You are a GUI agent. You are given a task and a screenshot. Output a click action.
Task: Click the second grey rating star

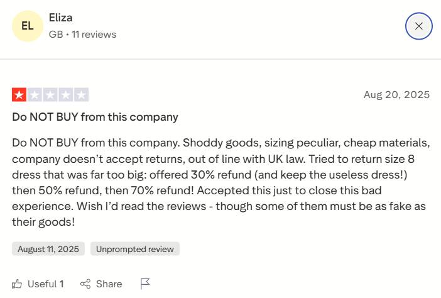[x=35, y=96]
